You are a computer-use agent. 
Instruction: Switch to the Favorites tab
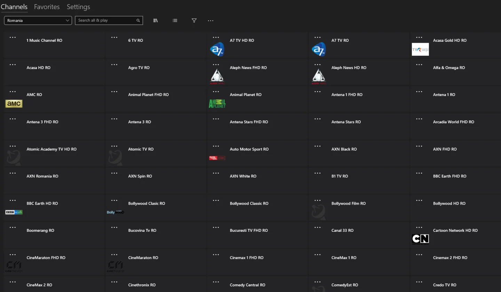tap(47, 7)
